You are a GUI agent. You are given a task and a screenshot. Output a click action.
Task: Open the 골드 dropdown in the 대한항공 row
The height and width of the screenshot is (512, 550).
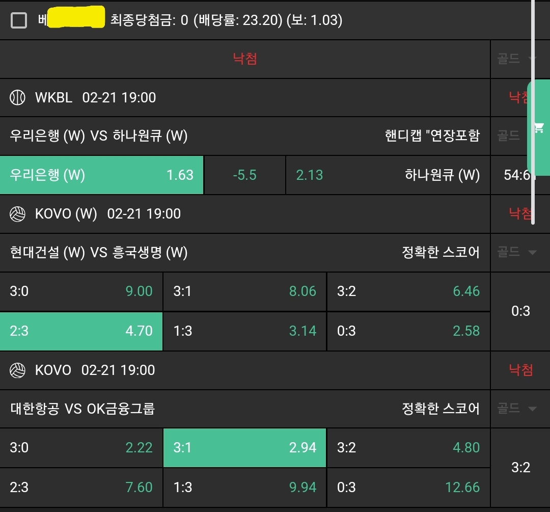[517, 409]
